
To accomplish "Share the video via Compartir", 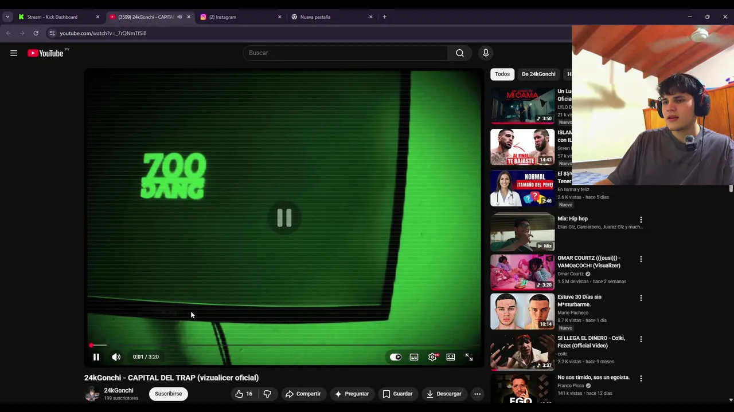I will point(303,394).
